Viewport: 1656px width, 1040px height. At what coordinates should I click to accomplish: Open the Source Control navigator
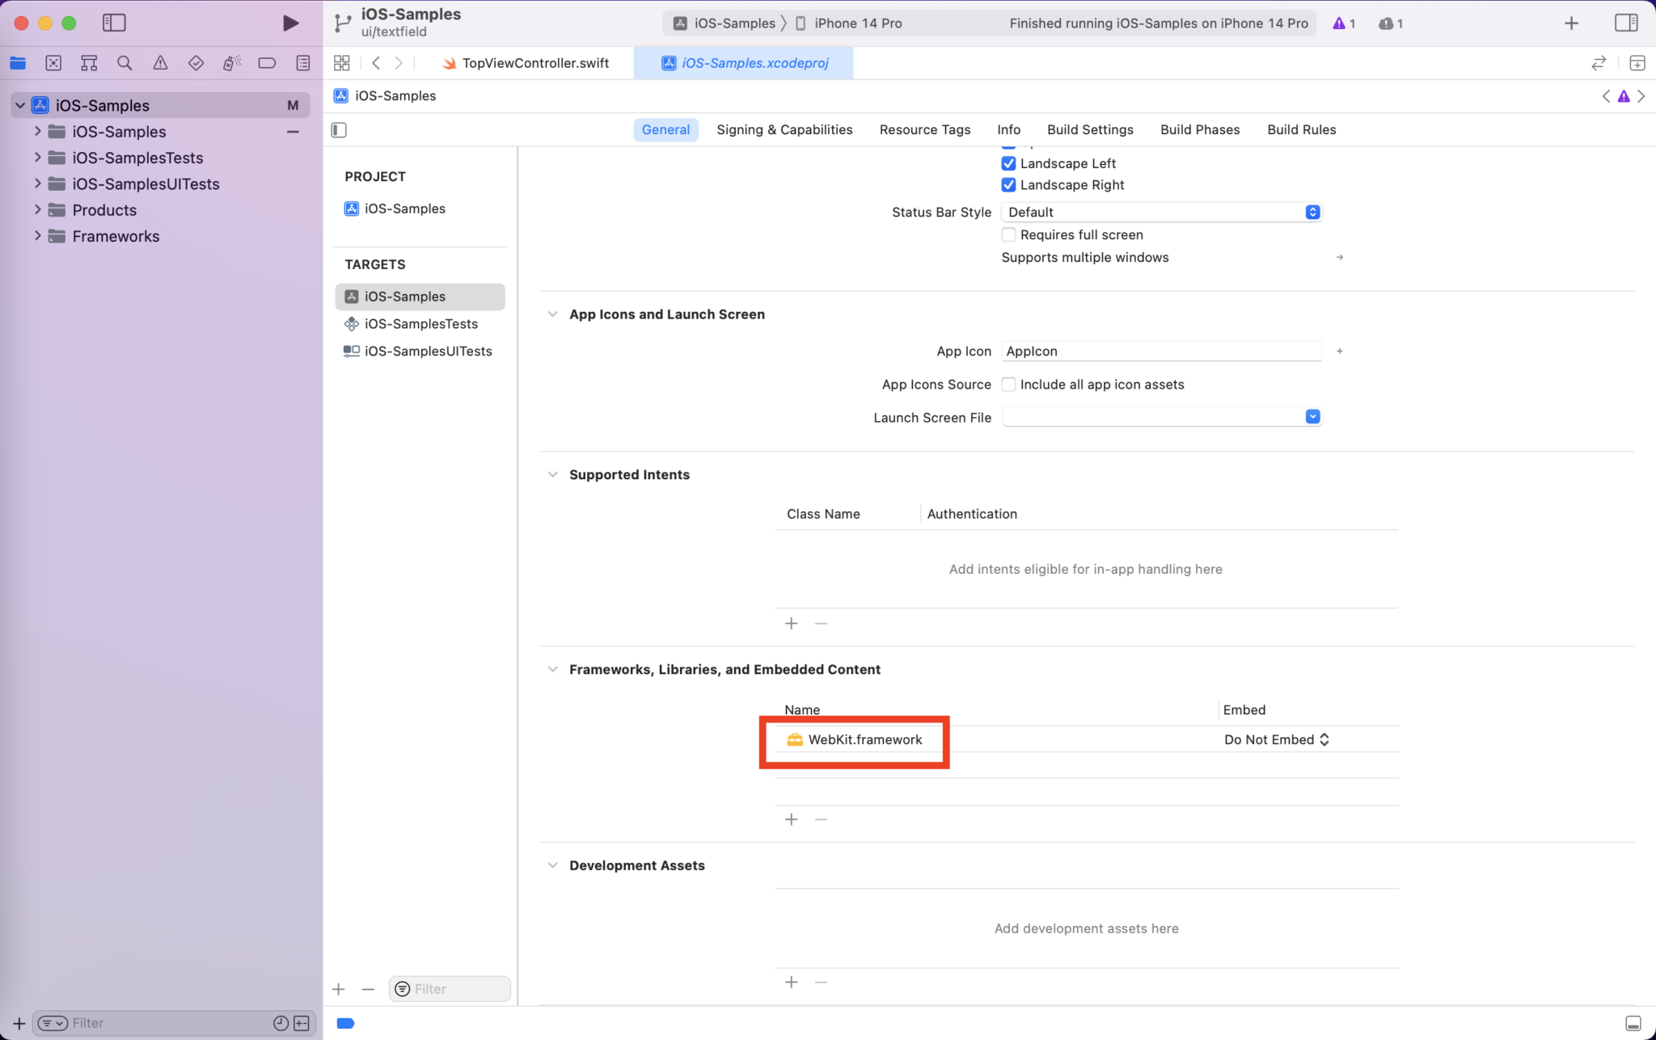point(53,62)
